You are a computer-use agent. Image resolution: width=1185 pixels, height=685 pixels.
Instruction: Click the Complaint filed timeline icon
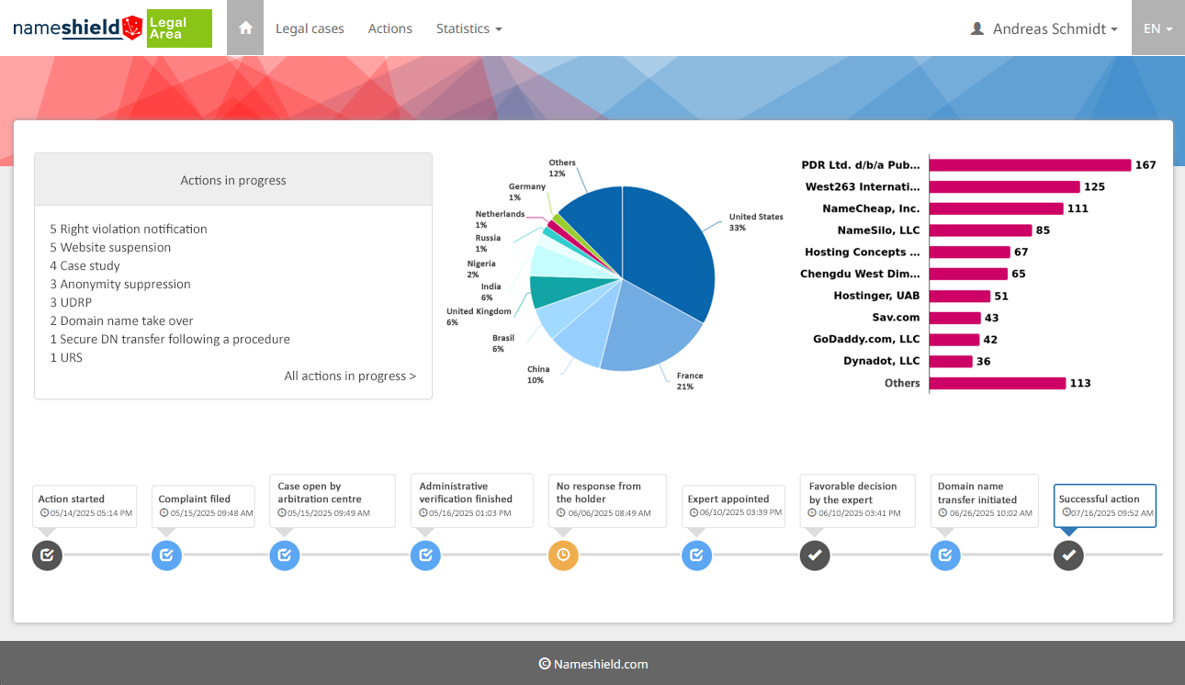(x=166, y=555)
